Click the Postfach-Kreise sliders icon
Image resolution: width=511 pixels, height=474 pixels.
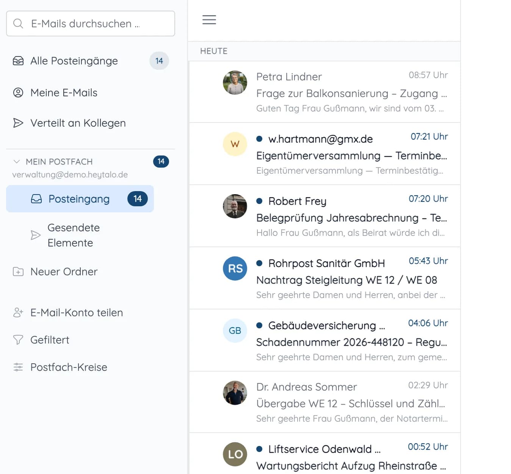(18, 367)
